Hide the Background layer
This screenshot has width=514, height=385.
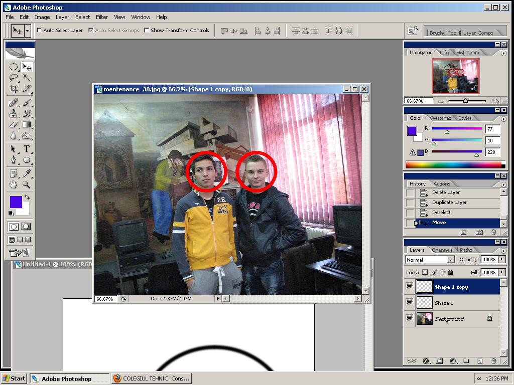tap(410, 318)
